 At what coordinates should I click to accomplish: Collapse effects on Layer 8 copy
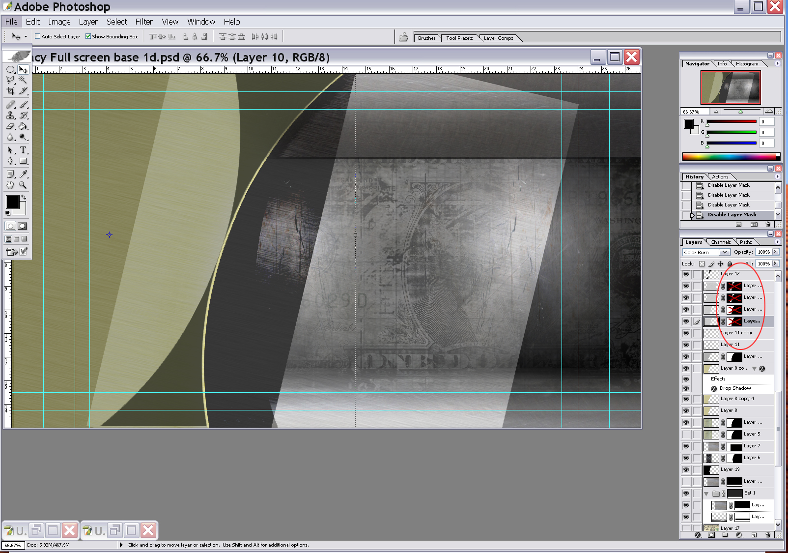tap(755, 369)
